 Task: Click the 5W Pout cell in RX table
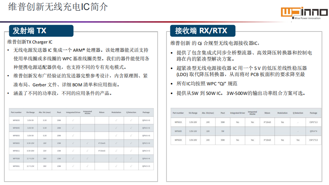[223, 131]
